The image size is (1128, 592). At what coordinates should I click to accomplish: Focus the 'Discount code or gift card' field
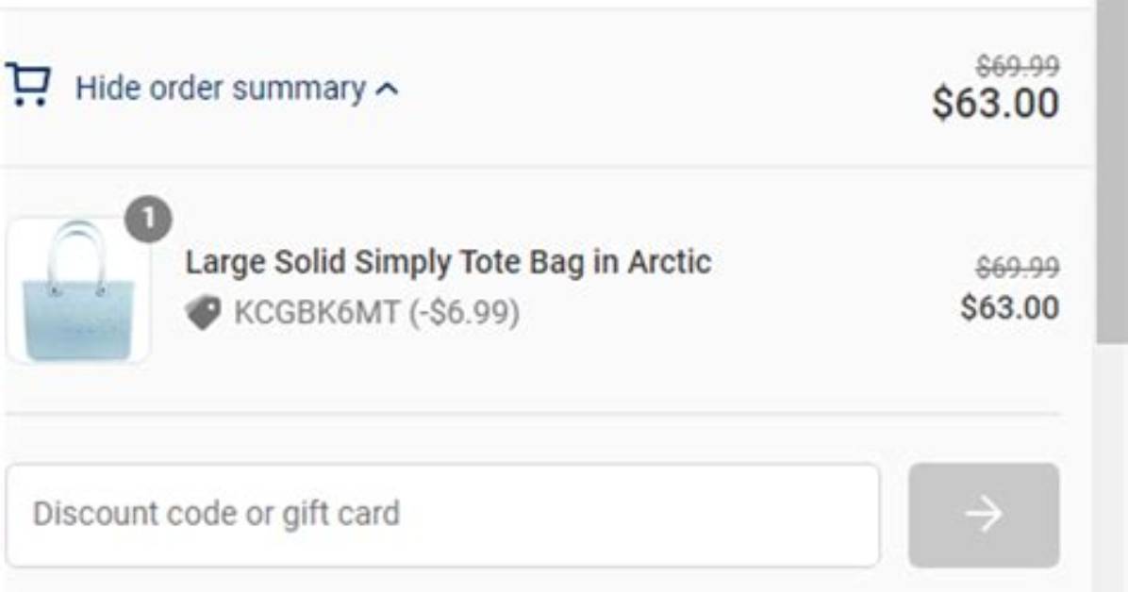[442, 515]
